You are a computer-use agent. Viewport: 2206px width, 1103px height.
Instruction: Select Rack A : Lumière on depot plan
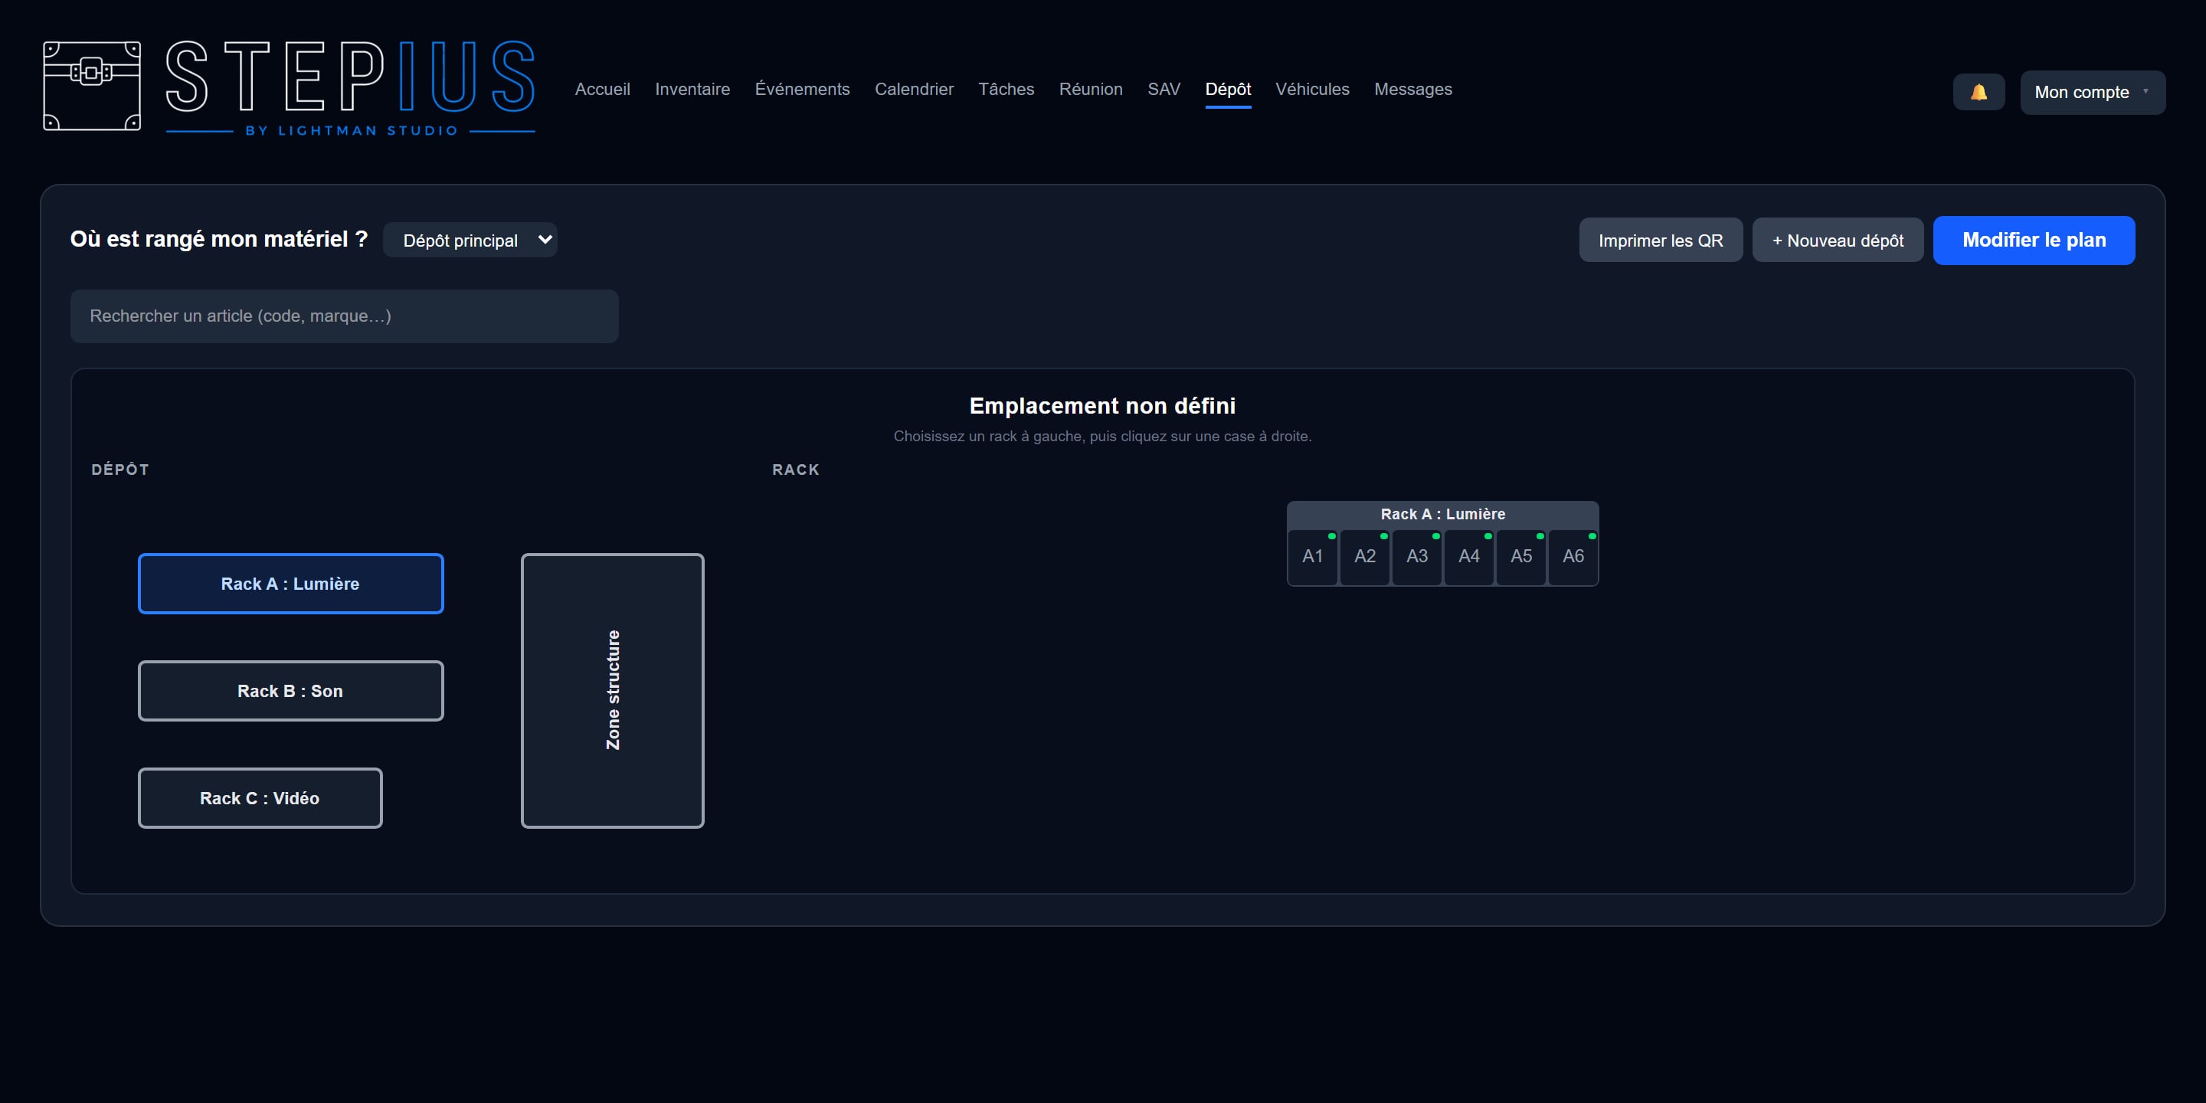290,583
